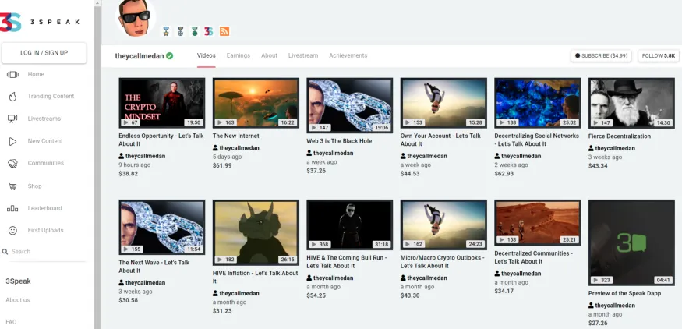Click the 3Speak logo icon
This screenshot has height=329, width=682.
10,22
